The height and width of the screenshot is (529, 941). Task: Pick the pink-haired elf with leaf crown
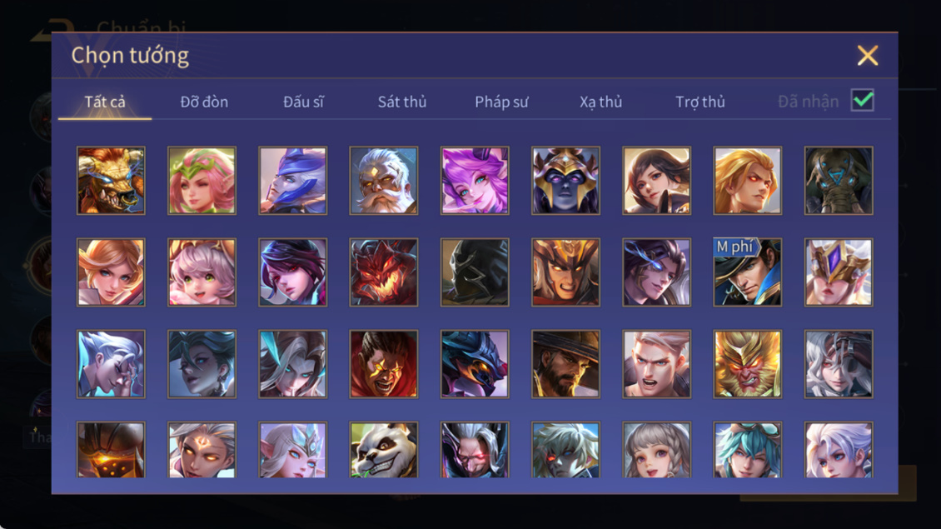click(202, 181)
